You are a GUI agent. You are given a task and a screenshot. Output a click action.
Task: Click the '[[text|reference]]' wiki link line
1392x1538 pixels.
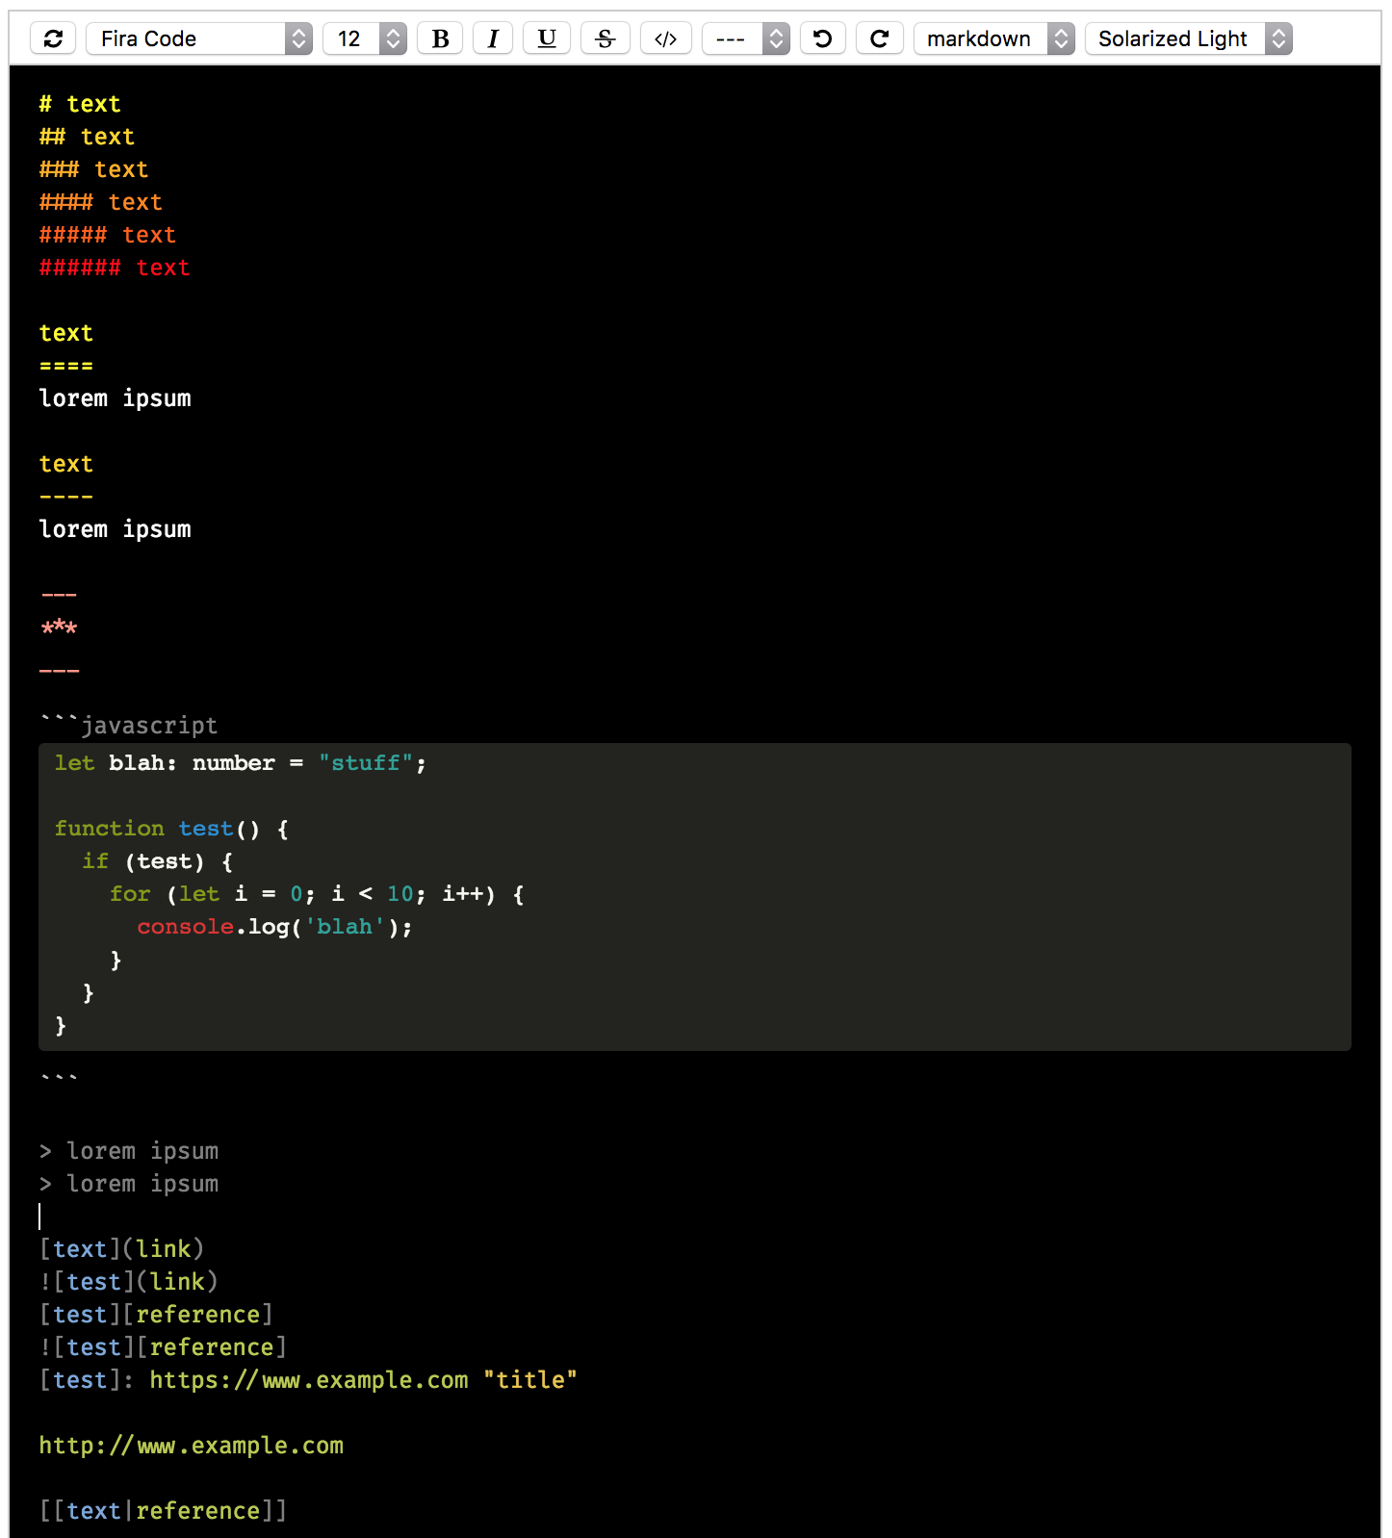(x=164, y=1511)
